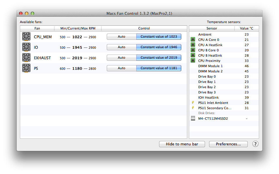Select the PS fan icon
279x174 pixels.
click(26, 68)
